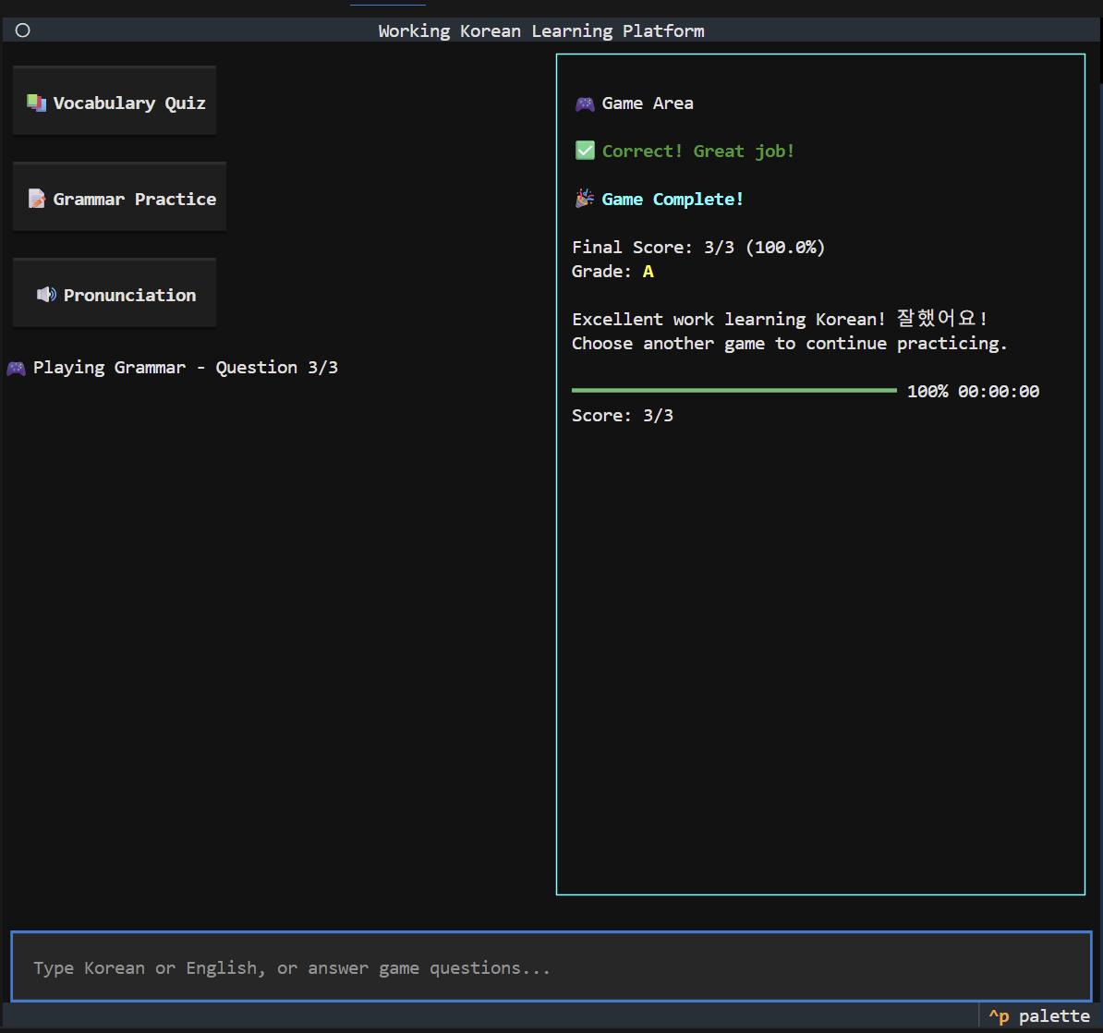Click the circle icon in the header bar
Image resolution: width=1103 pixels, height=1033 pixels.
tap(23, 30)
